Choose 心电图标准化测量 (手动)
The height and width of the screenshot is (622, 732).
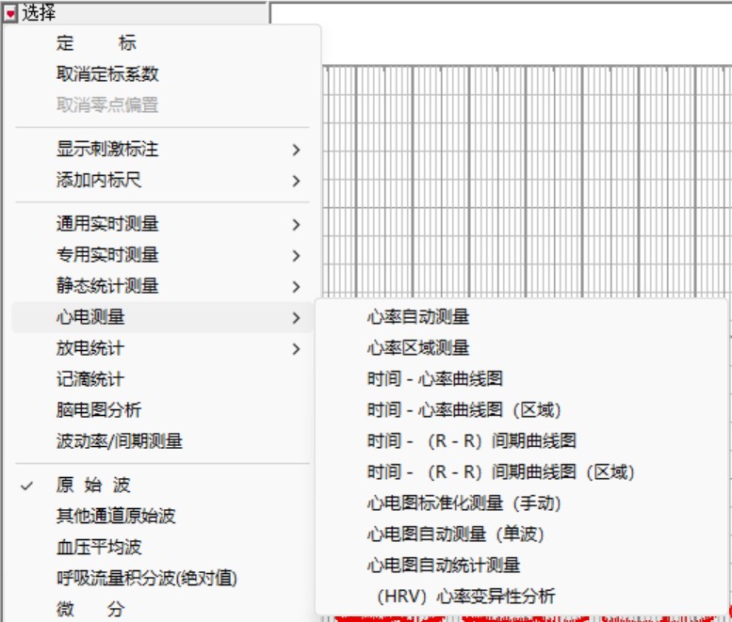[x=522, y=503]
